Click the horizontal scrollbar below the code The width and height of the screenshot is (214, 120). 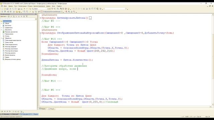click(125, 107)
